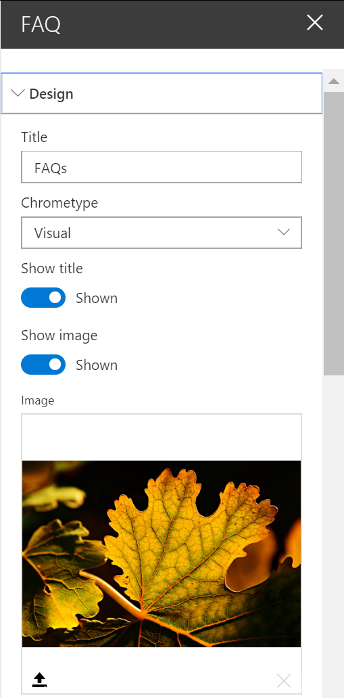Click the vertical scrollbar thumb
The width and height of the screenshot is (344, 698).
tap(334, 234)
